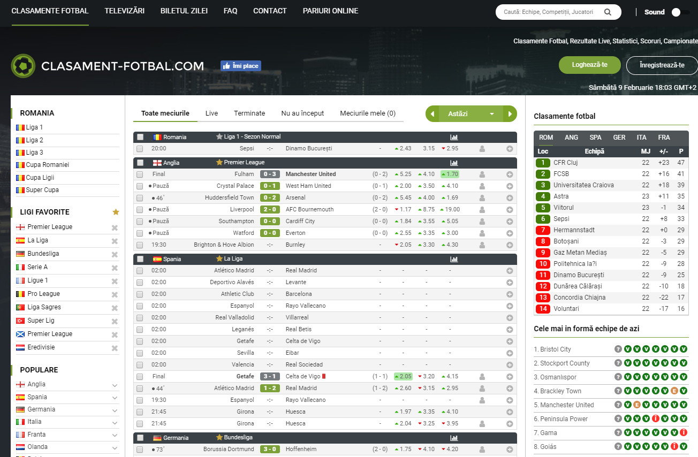Check the Borussia Dortmund vs Hoffenheim match box
The image size is (698, 457).
pos(140,450)
